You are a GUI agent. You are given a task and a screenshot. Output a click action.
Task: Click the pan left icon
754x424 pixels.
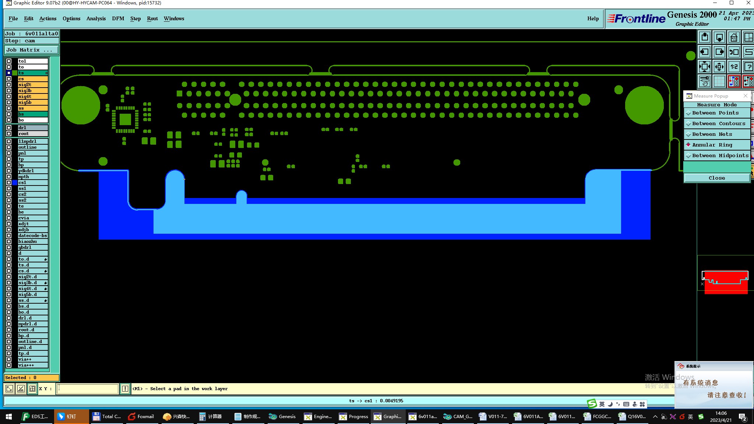(704, 52)
